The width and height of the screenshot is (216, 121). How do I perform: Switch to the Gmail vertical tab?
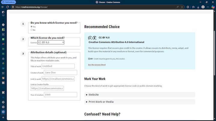[x=3, y=44]
